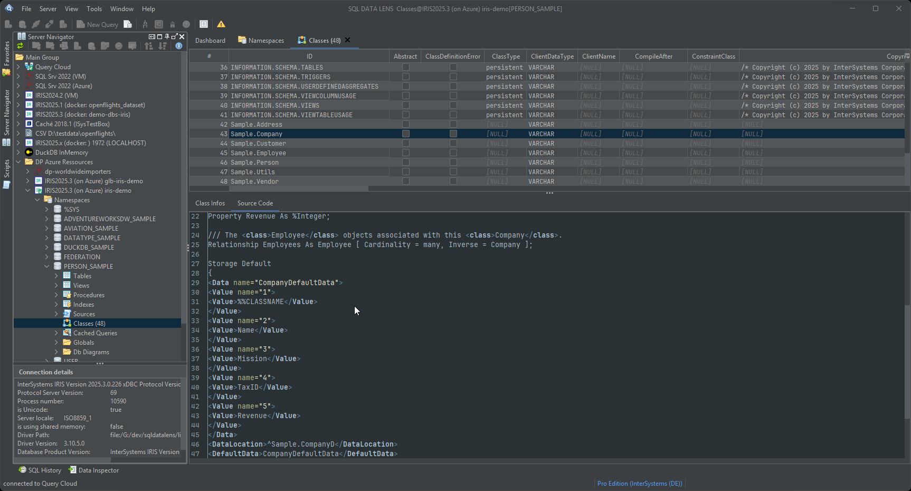The width and height of the screenshot is (911, 491).
Task: Expand the Cached Queries node
Action: click(56, 333)
